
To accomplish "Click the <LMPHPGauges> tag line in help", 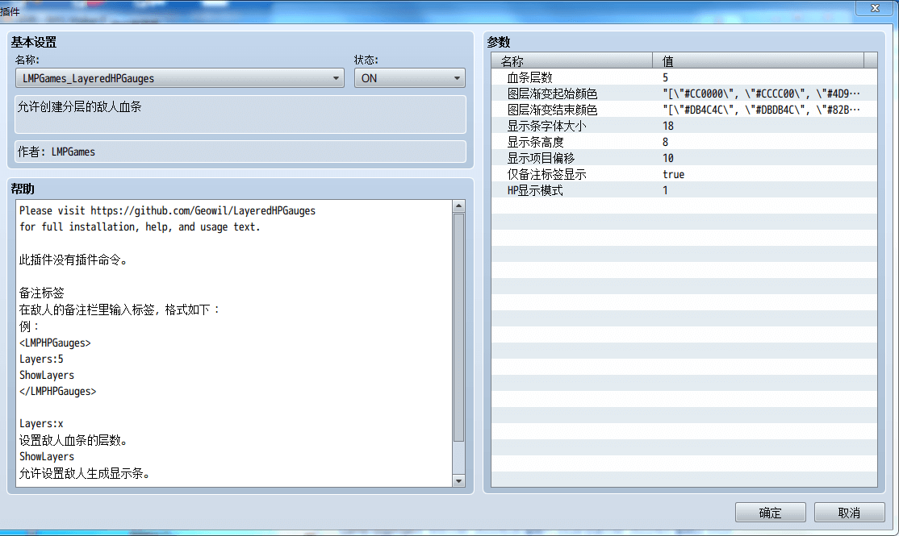I will pyautogui.click(x=55, y=343).
